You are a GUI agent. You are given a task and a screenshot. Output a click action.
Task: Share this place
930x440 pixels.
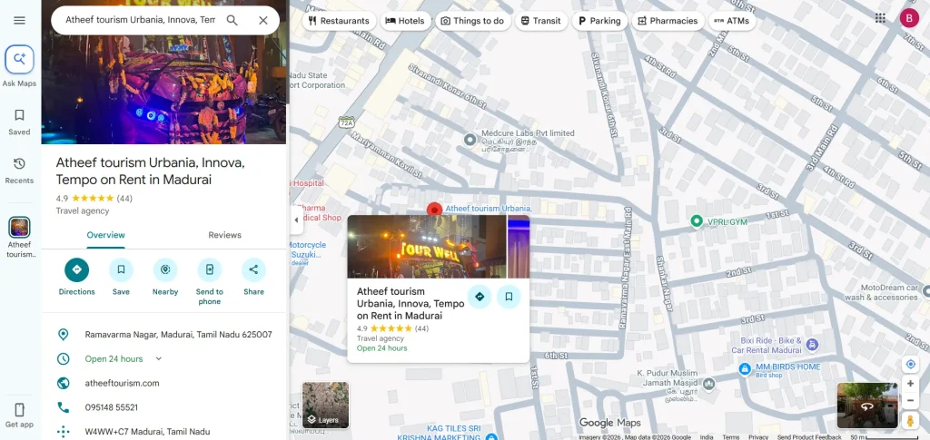point(253,269)
